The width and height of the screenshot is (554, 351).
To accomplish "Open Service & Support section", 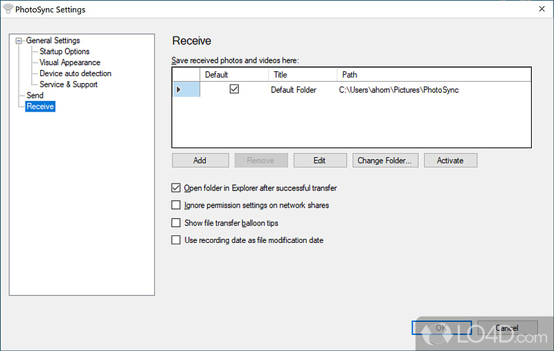I will (x=69, y=84).
